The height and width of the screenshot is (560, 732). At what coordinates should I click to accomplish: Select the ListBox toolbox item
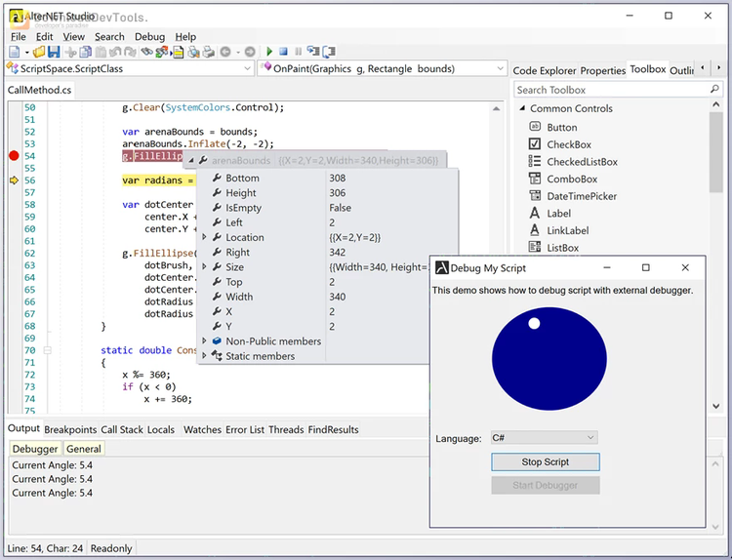pyautogui.click(x=562, y=248)
